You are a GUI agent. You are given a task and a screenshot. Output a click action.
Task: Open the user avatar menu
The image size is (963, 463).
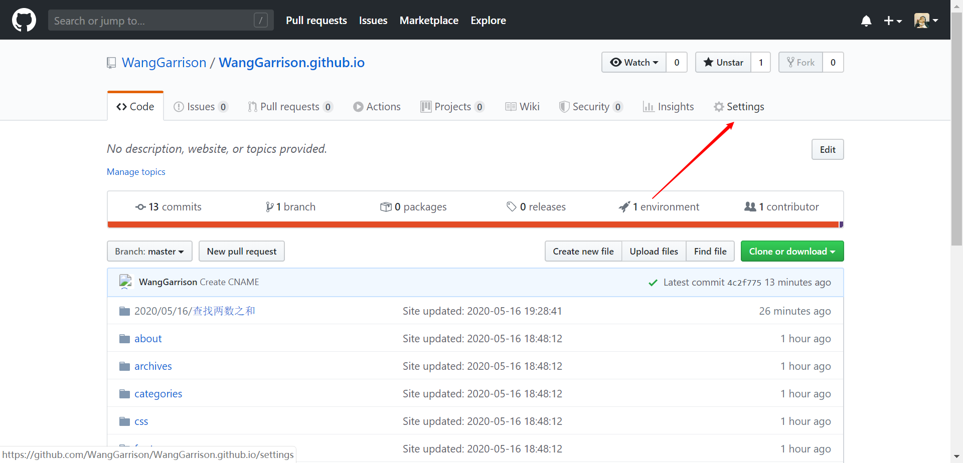pos(926,21)
